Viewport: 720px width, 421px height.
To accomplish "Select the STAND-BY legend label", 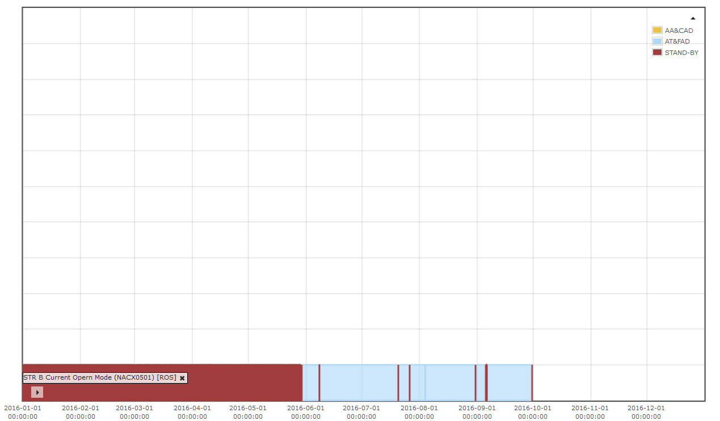I will 681,53.
